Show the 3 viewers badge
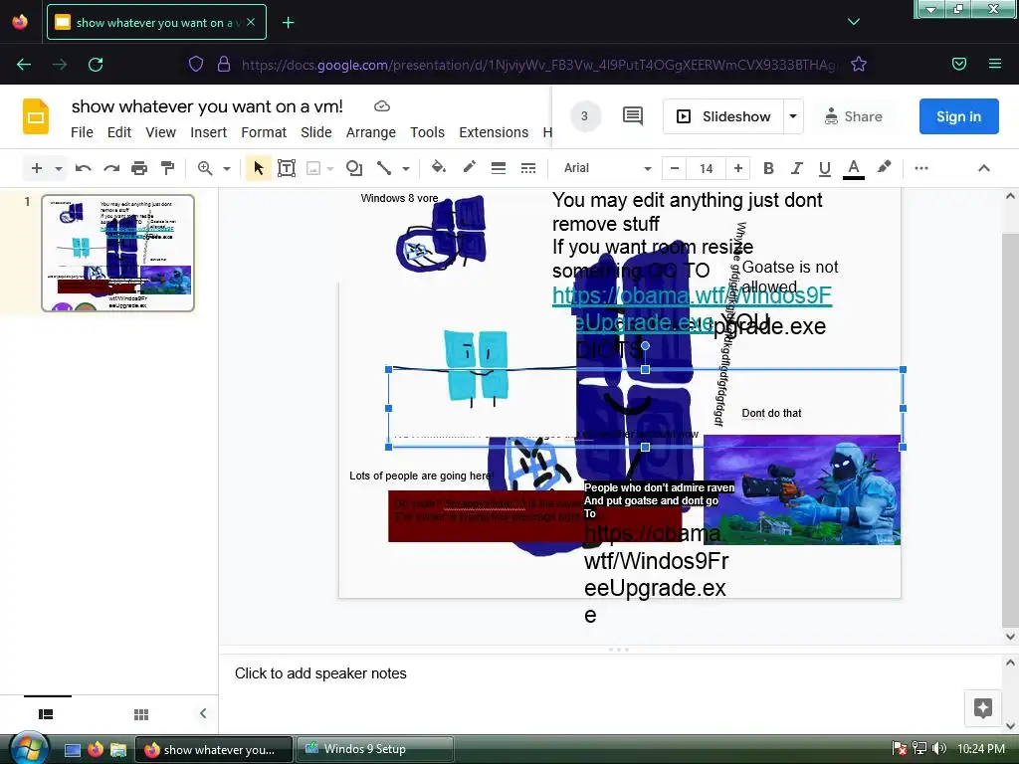Viewport: 1019px width, 764px height. (x=584, y=116)
